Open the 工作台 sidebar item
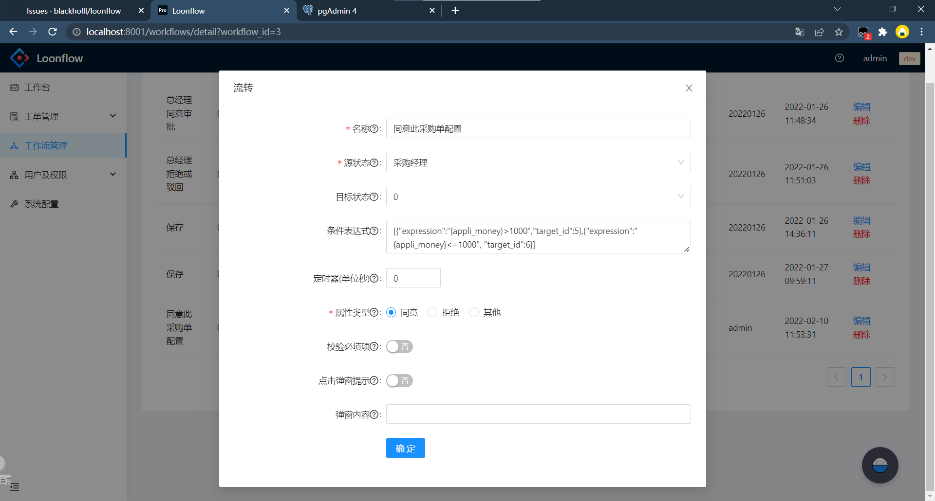Screen dimensions: 935x501 63,88
